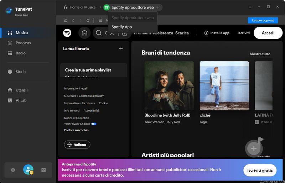The height and width of the screenshot is (183, 285).
Task: Open the Spotify browse icon beside search
Action: pos(125,33)
